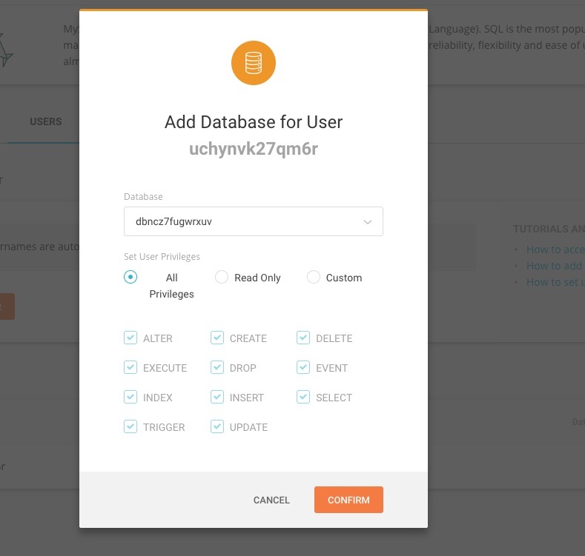Switch to the USERS tab
This screenshot has height=556, width=585.
[x=46, y=121]
